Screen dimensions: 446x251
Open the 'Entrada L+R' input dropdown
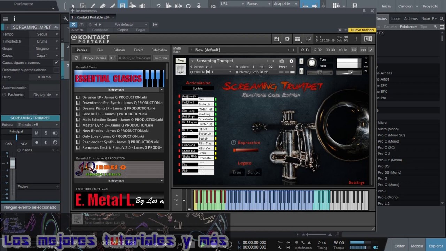pos(38,124)
